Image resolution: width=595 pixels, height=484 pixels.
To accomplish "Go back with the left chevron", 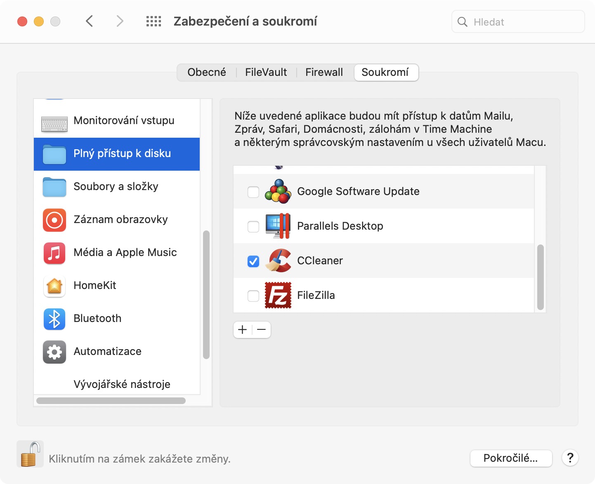I will pos(90,21).
